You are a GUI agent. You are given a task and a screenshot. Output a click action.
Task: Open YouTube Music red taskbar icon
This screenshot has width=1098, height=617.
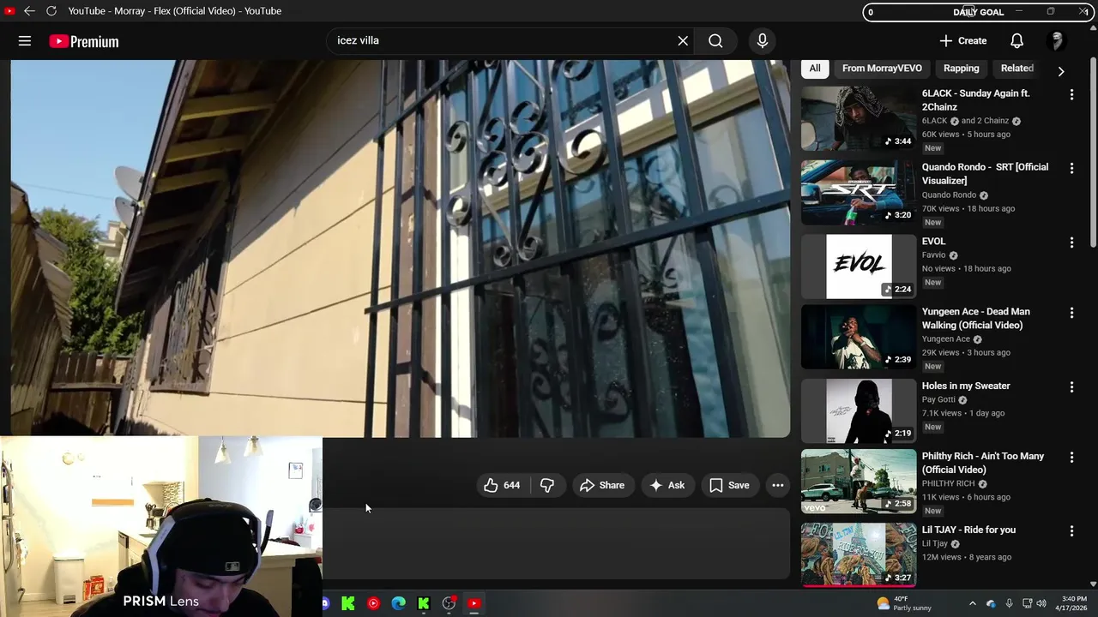[x=373, y=603]
